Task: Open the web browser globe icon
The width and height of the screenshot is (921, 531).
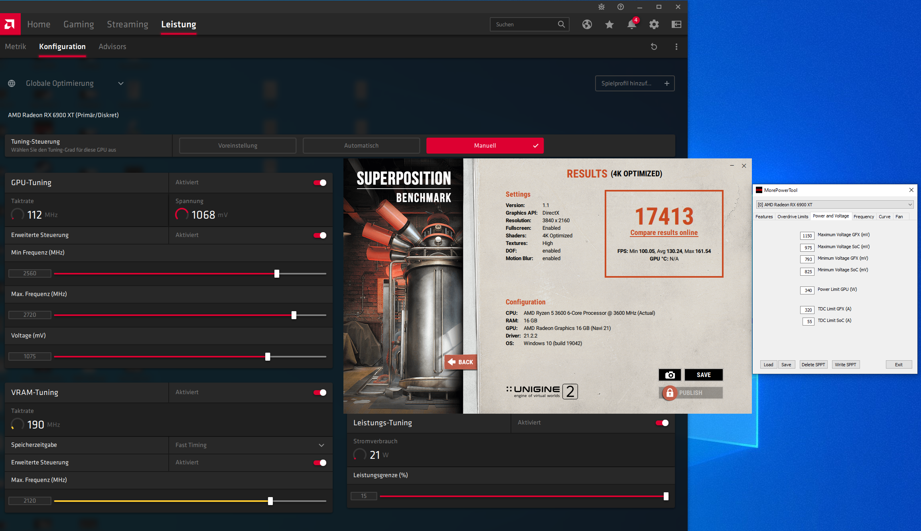Action: click(x=587, y=25)
